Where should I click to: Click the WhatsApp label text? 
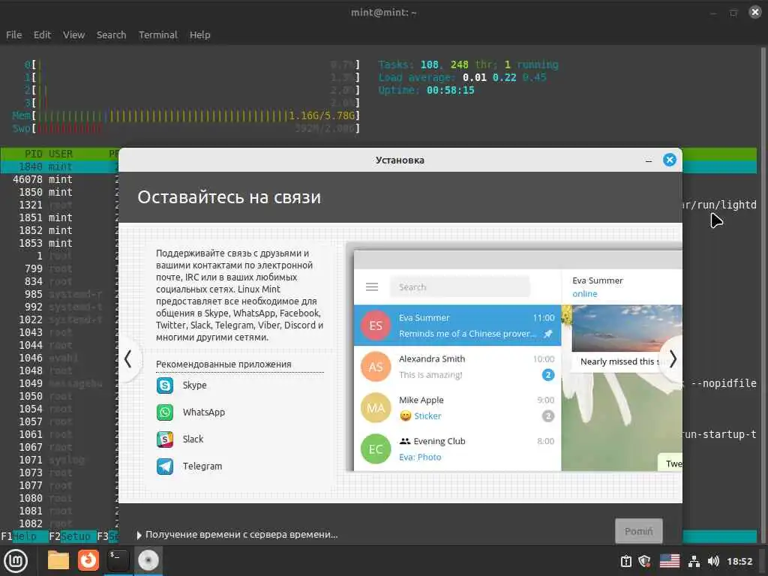click(x=204, y=412)
